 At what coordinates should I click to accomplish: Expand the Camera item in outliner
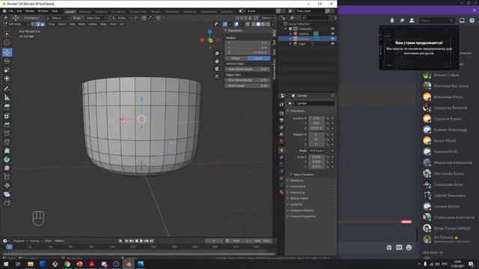click(x=290, y=34)
